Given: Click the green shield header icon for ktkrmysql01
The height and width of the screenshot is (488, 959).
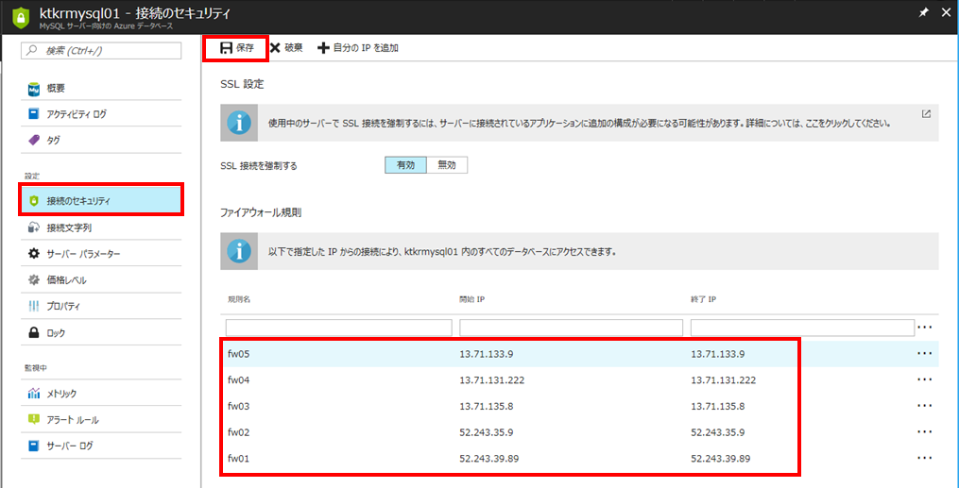Looking at the screenshot, I should tap(20, 18).
